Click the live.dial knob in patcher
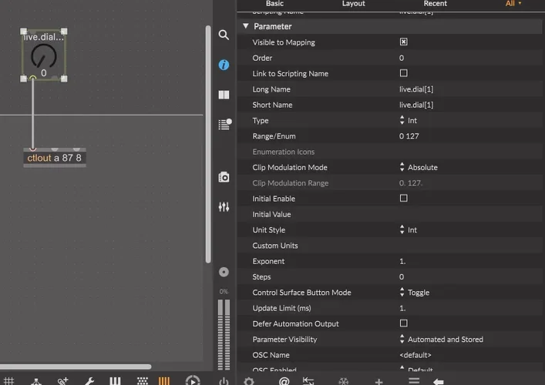Image resolution: width=545 pixels, height=385 pixels. (43, 56)
